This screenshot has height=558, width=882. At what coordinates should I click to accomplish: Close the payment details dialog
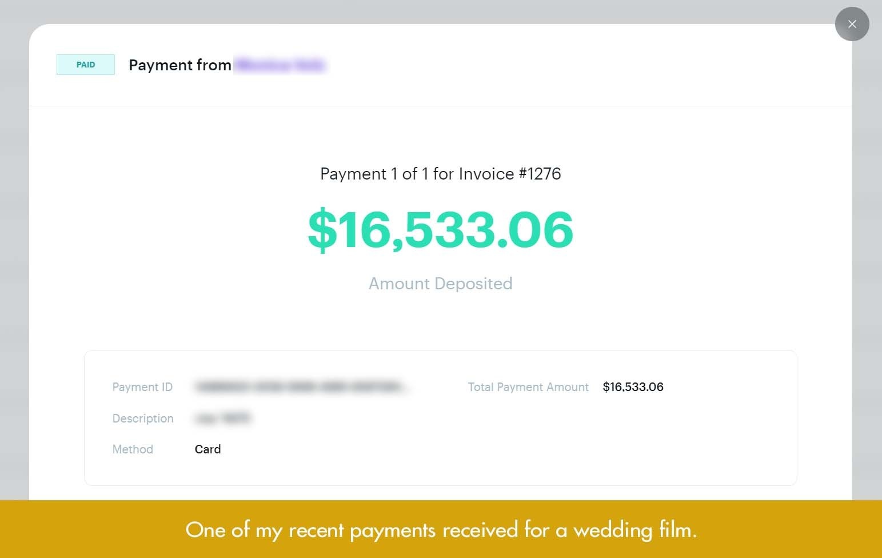coord(852,24)
